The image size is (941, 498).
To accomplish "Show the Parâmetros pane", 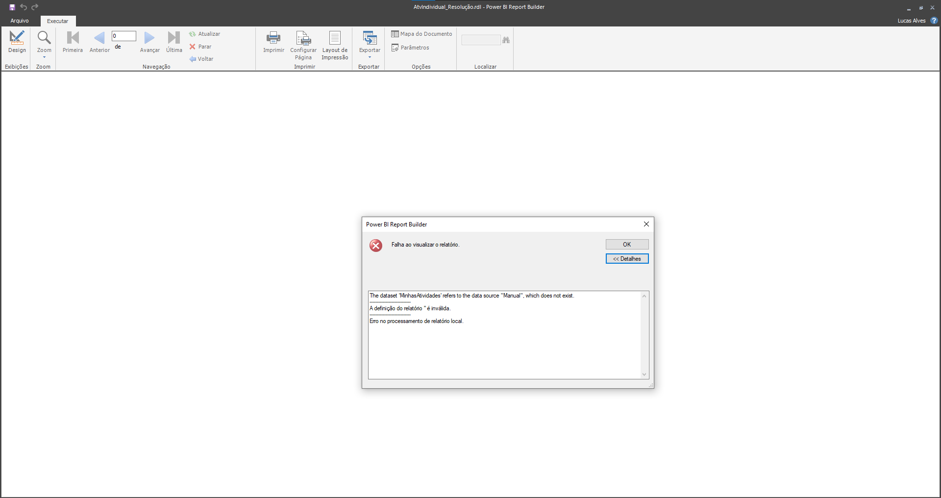I will pyautogui.click(x=410, y=48).
